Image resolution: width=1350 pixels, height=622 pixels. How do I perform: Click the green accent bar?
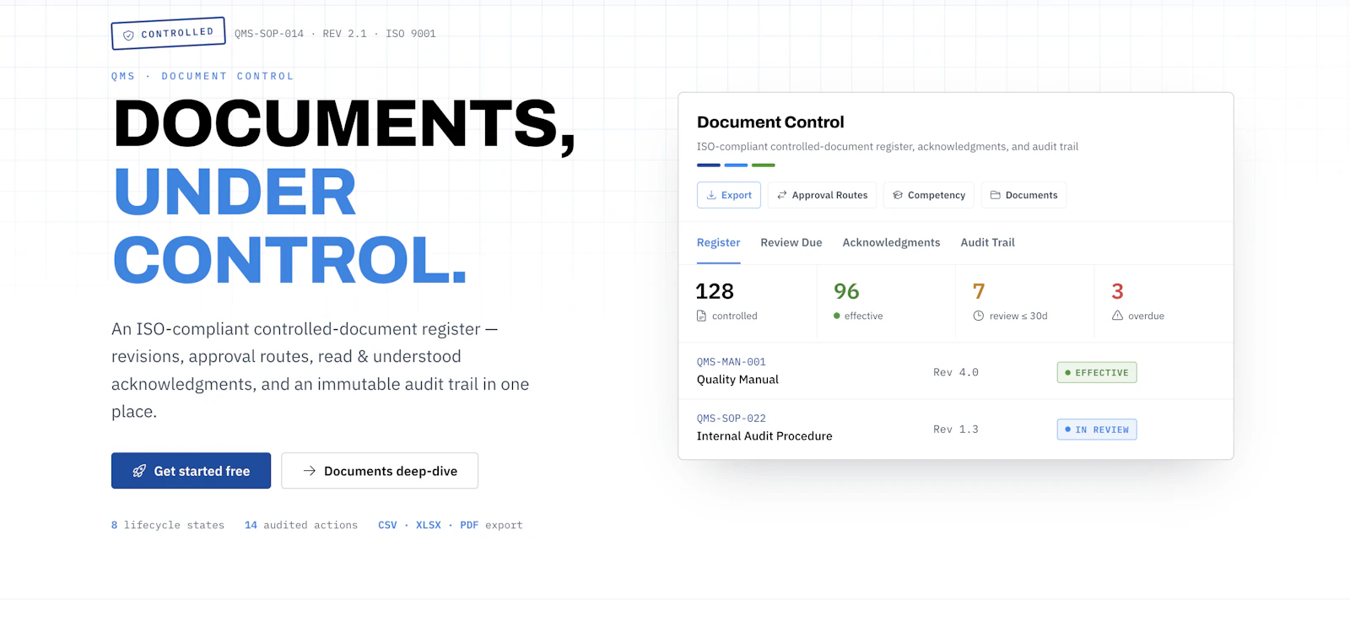pos(763,165)
